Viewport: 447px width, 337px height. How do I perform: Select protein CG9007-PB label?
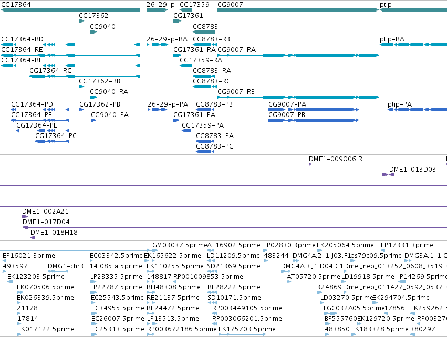coord(287,115)
